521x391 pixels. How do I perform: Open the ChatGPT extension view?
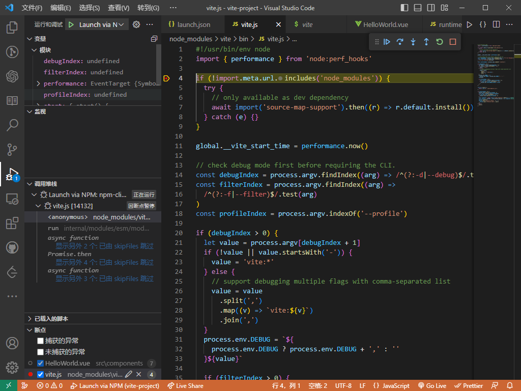(12, 76)
